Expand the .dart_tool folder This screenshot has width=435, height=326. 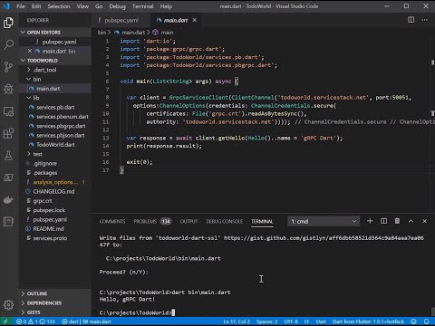point(55,70)
